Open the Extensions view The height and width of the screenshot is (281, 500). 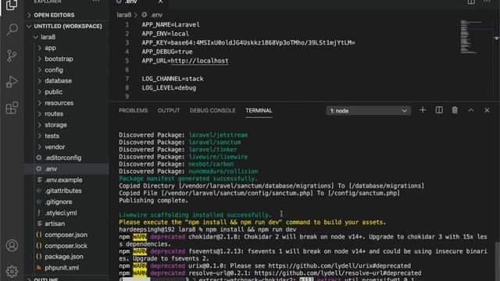pos(12,108)
